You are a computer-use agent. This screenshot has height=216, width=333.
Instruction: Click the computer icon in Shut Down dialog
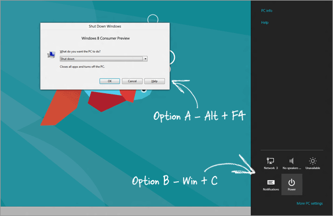click(x=51, y=55)
